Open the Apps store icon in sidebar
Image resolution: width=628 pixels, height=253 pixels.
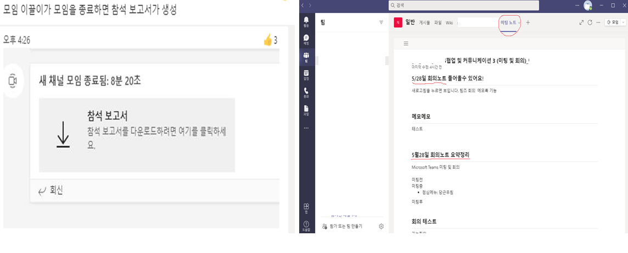306,208
